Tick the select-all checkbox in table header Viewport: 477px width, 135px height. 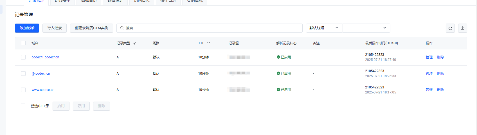click(x=23, y=43)
